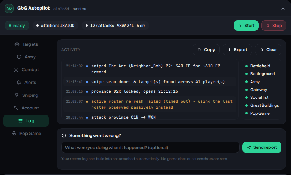Click the Stop button
The image size is (291, 175).
[x=274, y=26]
